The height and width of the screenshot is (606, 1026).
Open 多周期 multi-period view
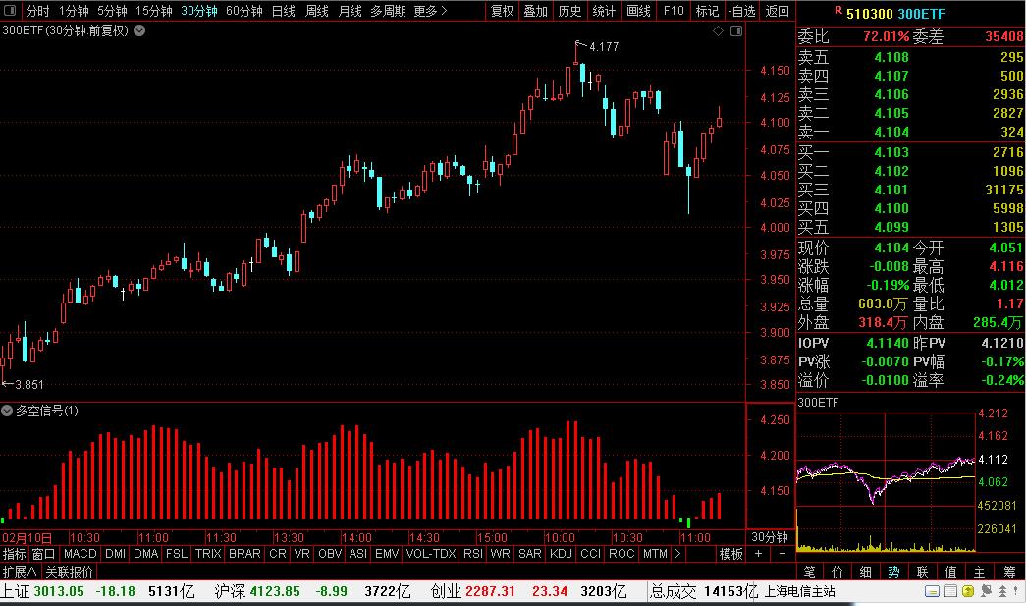pos(388,11)
